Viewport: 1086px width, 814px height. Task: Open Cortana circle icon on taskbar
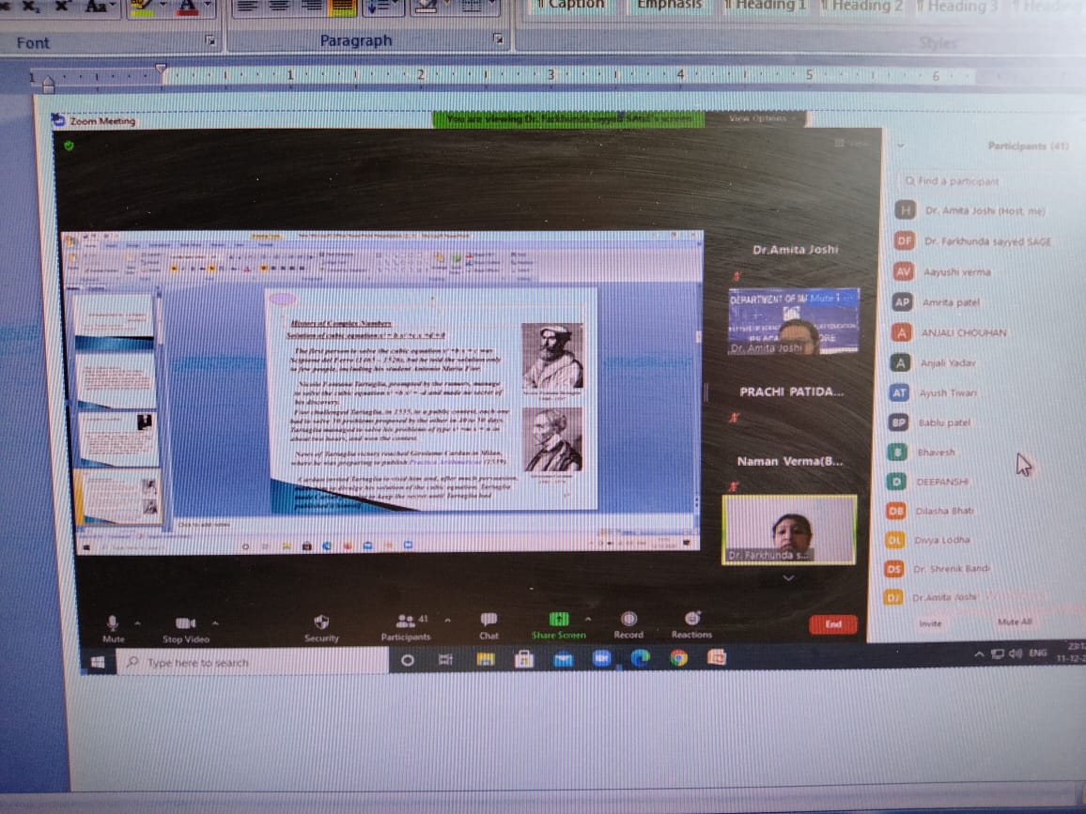point(408,660)
